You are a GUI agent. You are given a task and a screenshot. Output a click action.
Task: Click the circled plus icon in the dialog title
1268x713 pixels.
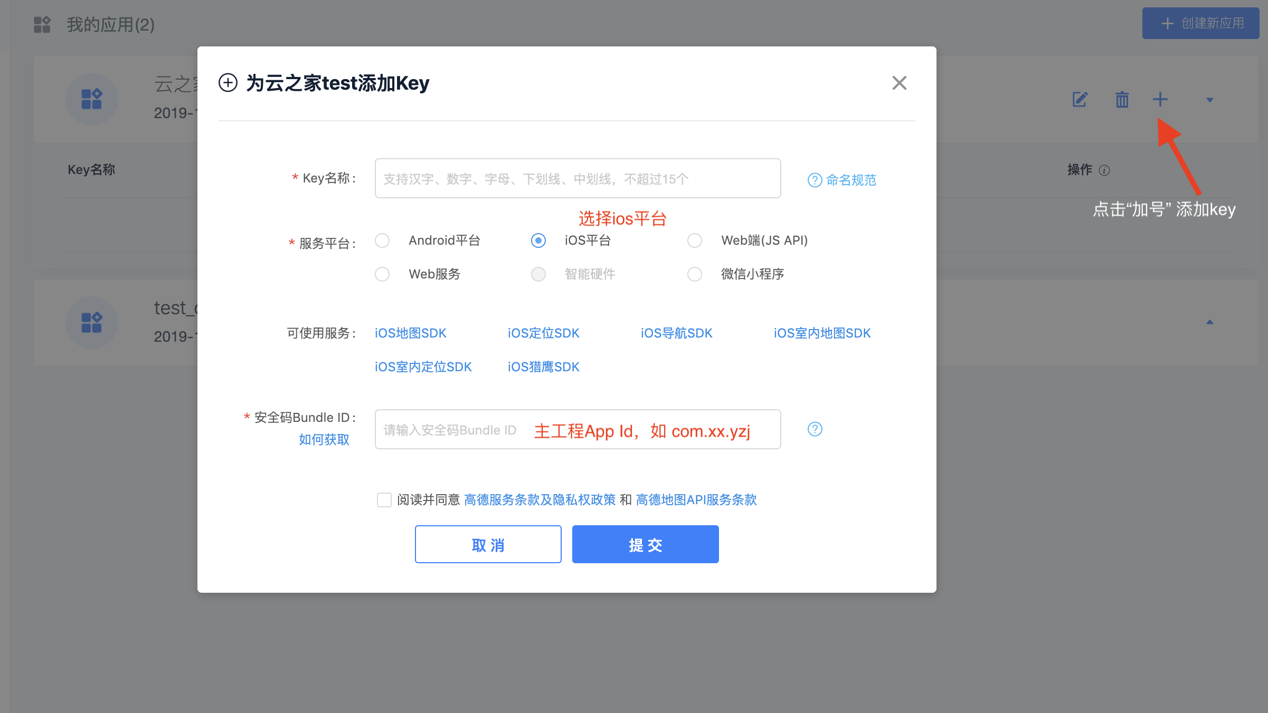click(228, 83)
